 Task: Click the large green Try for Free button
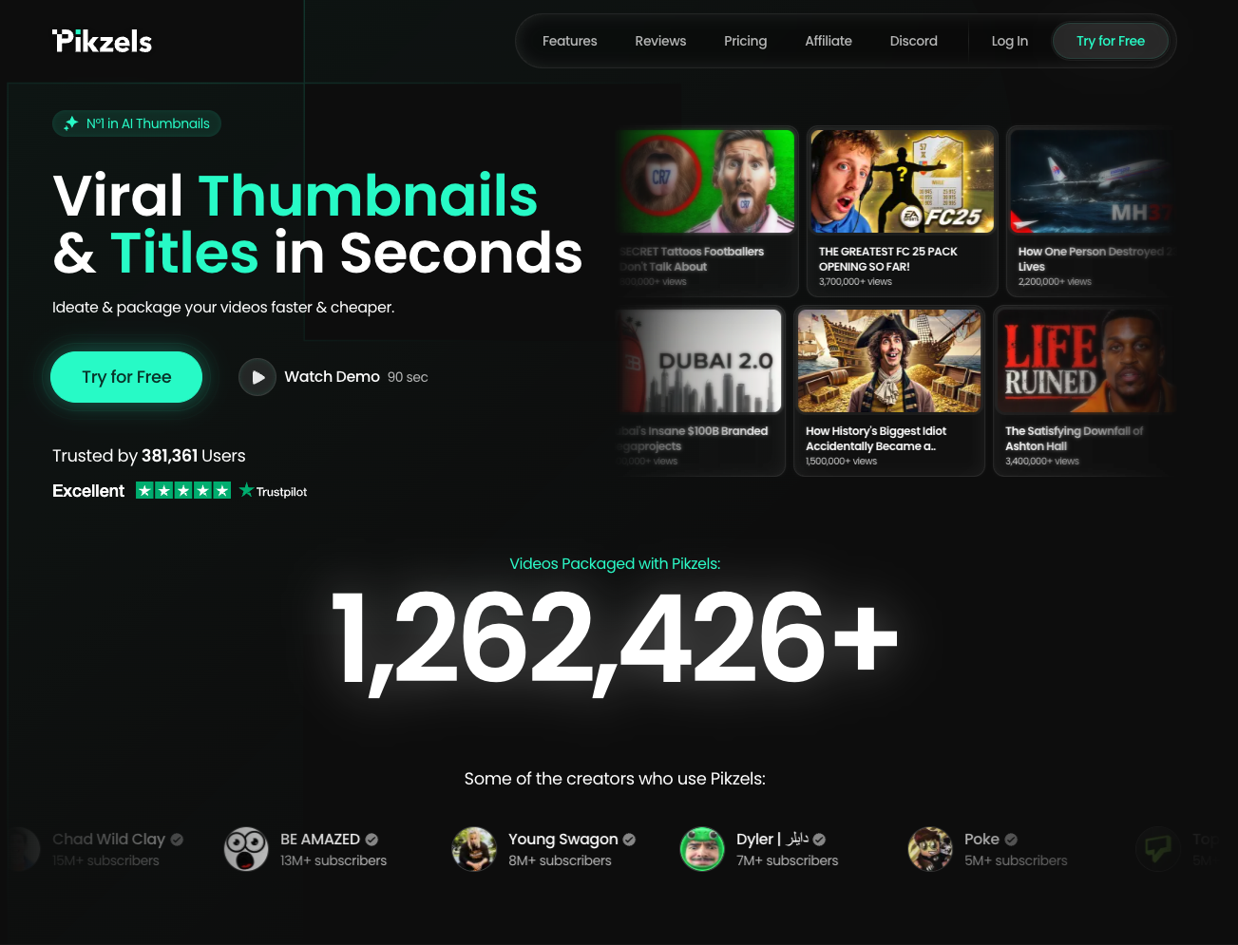click(126, 377)
